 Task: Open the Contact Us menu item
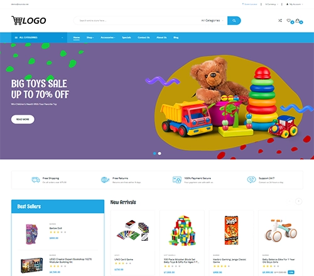pos(144,38)
